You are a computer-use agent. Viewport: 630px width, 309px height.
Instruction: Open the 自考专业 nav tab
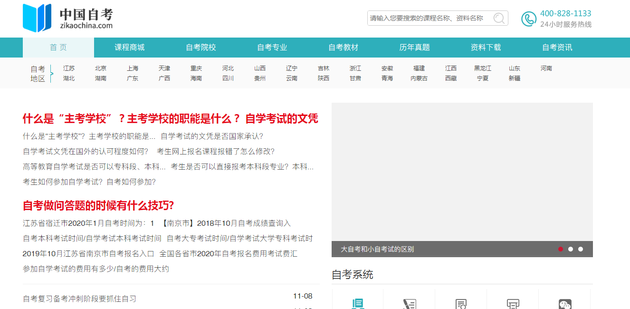tap(272, 48)
